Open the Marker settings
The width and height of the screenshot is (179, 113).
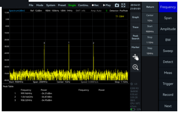pos(135,47)
